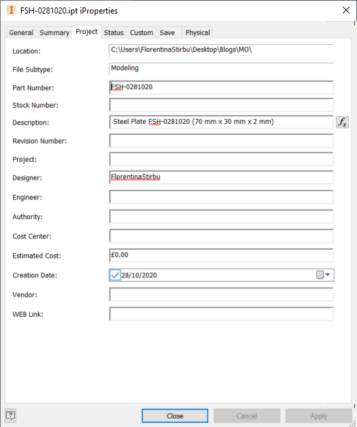Click the 28/10/2020 date value
Viewport: 357px width, 427px height.
coord(139,275)
